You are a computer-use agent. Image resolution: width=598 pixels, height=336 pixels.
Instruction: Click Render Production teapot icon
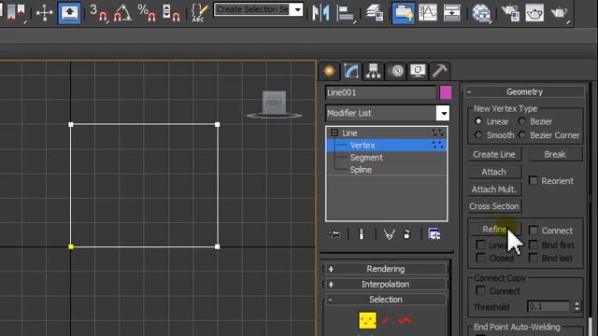pos(560,12)
